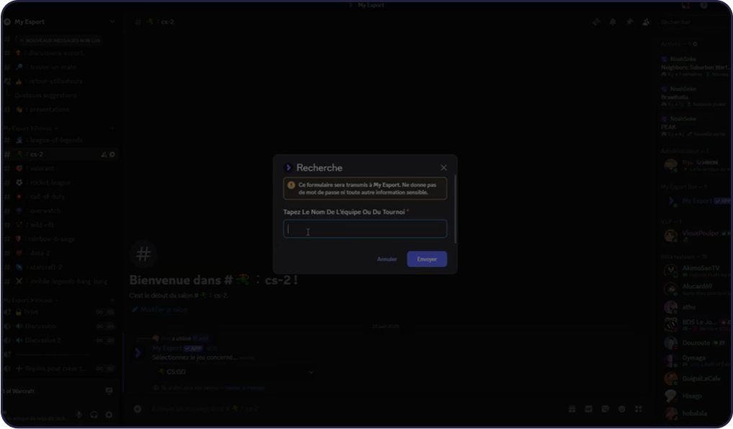Open member AkimoSanTV's profile
The image size is (733, 429).
696,271
